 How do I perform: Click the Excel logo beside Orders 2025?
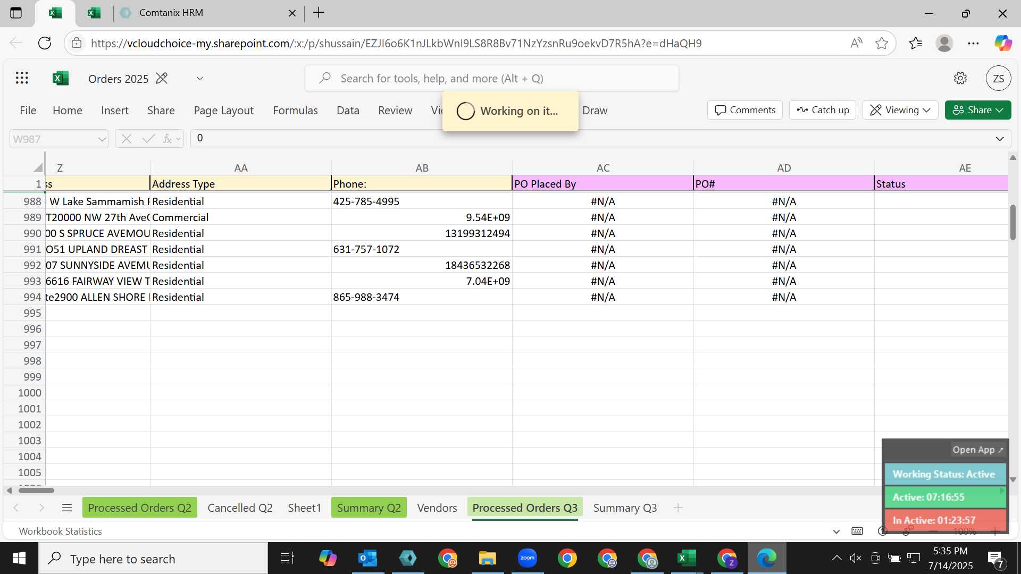point(61,78)
